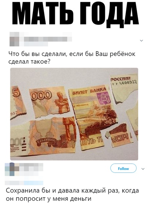Open the blurred handle under the first tweet's name
The width and height of the screenshot is (150, 209).
point(36,44)
